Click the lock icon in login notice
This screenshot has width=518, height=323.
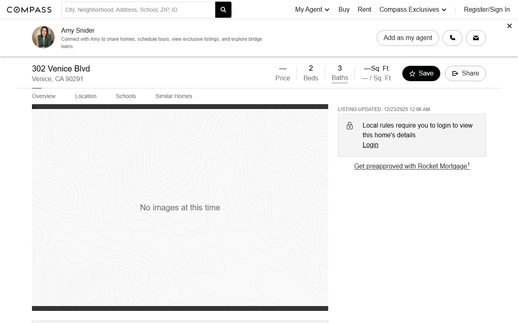point(350,126)
